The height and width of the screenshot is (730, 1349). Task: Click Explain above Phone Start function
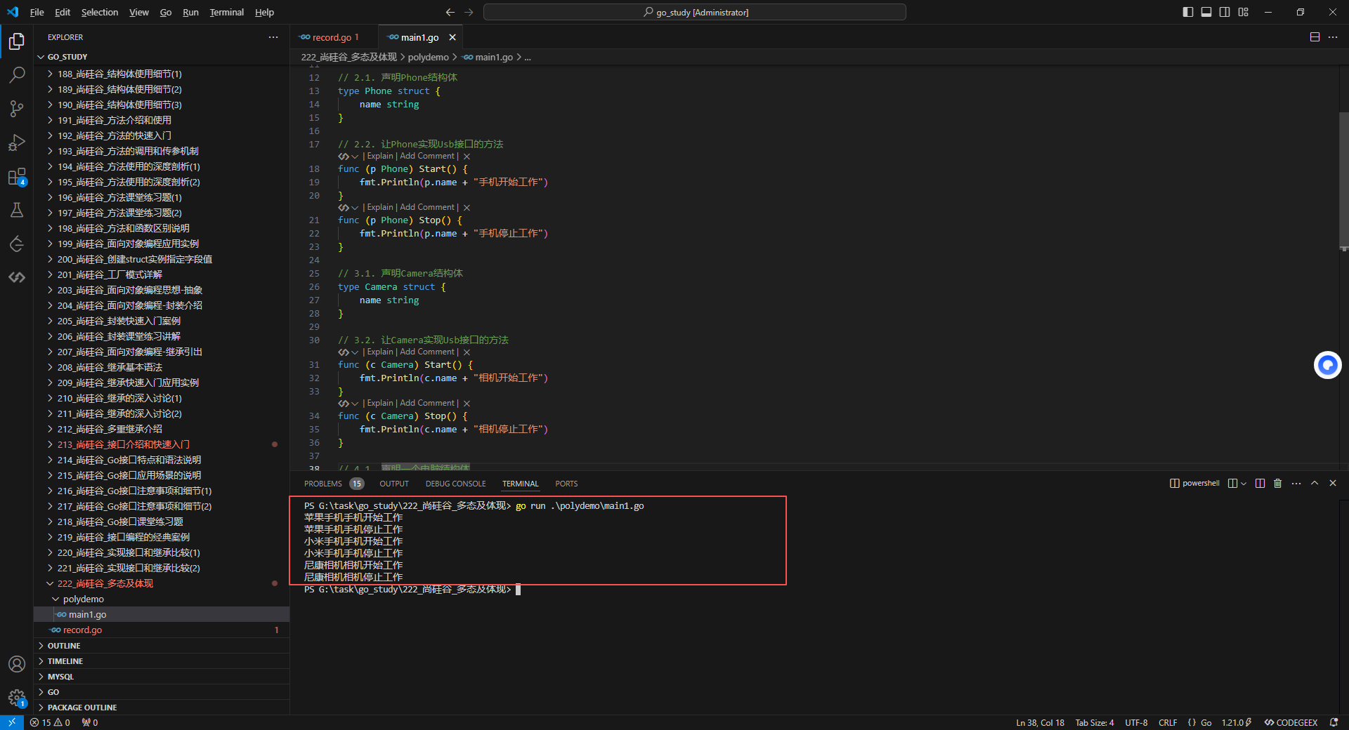(380, 157)
